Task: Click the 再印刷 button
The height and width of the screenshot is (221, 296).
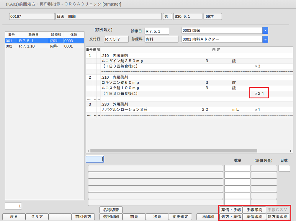Action: [207, 217]
